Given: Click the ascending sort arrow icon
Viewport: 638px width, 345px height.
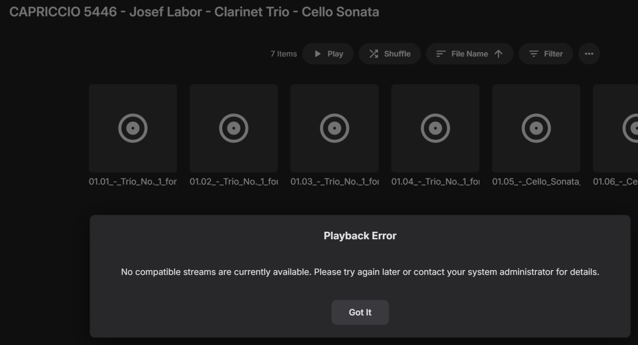Looking at the screenshot, I should (x=498, y=54).
